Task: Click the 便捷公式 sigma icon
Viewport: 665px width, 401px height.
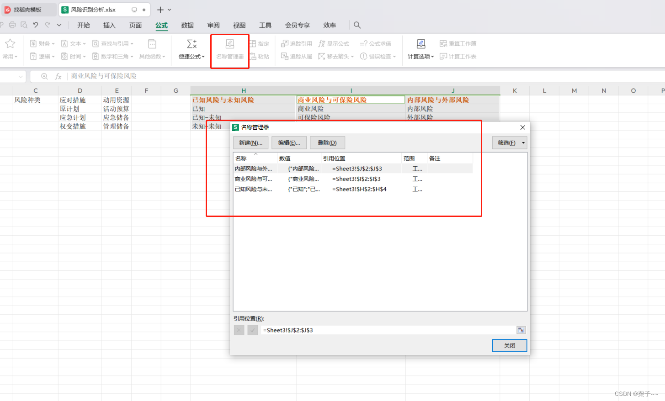Action: tap(192, 44)
